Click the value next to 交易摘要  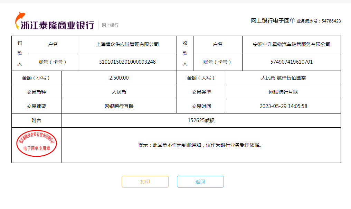(x=119, y=106)
